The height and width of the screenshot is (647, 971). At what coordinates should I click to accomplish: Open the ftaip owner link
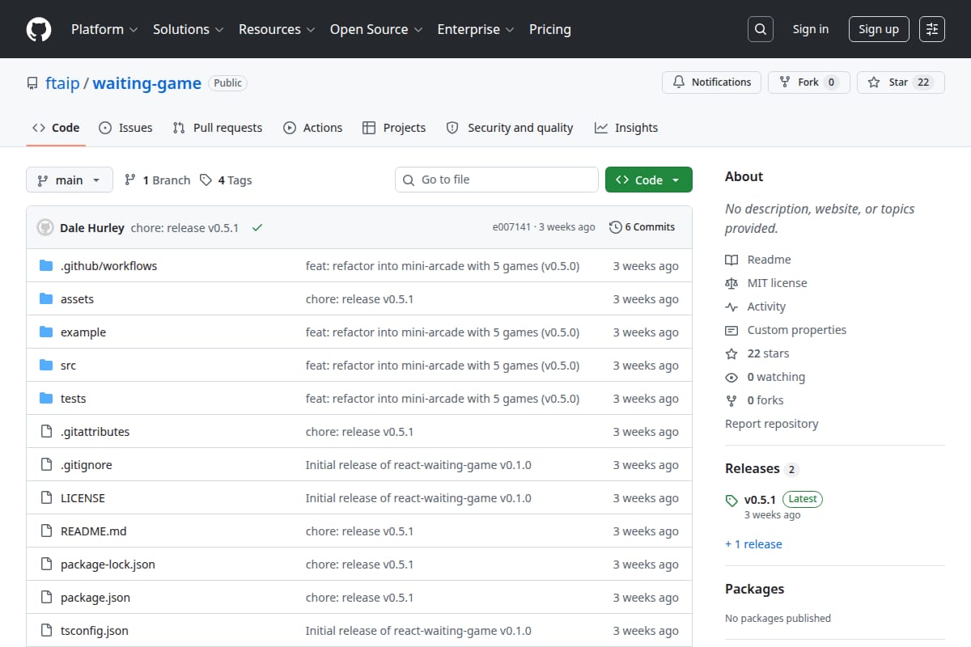tap(62, 83)
